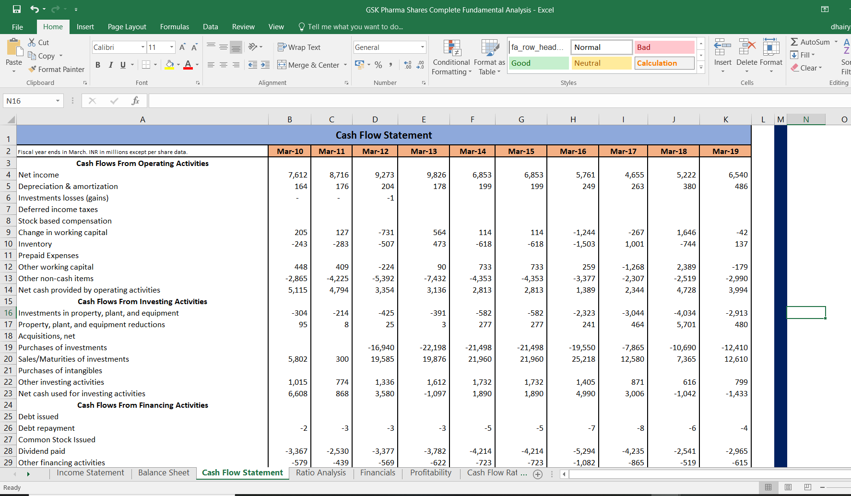
Task: Open Format as Table menu
Action: [x=489, y=58]
